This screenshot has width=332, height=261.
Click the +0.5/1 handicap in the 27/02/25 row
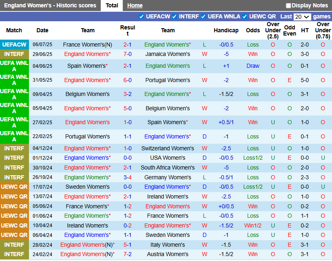226,123
